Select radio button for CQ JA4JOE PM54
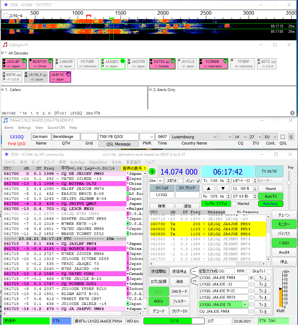This screenshot has width=298, height=325. tap(251, 311)
